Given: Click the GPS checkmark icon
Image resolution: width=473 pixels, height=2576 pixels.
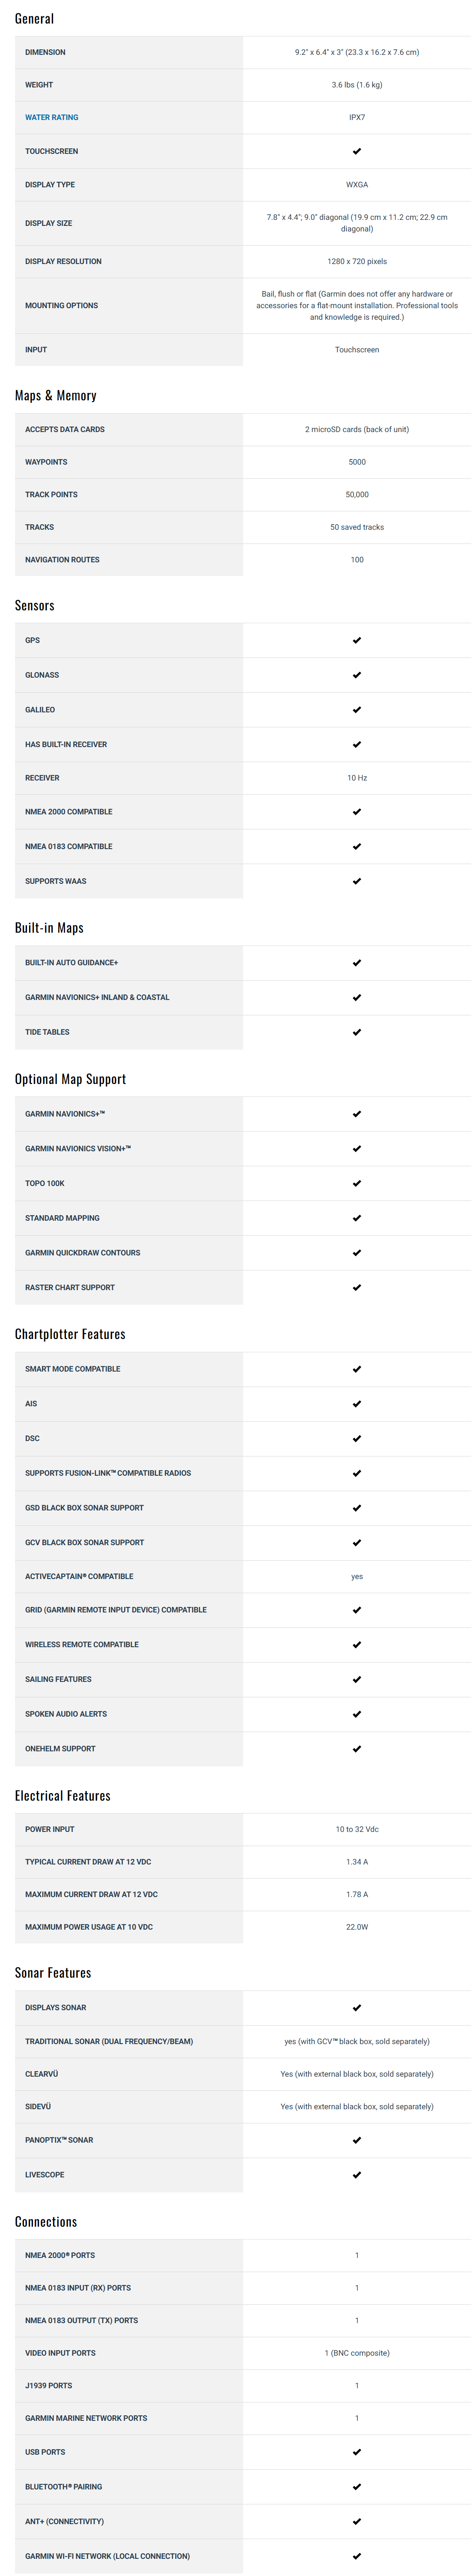Looking at the screenshot, I should pos(357,640).
